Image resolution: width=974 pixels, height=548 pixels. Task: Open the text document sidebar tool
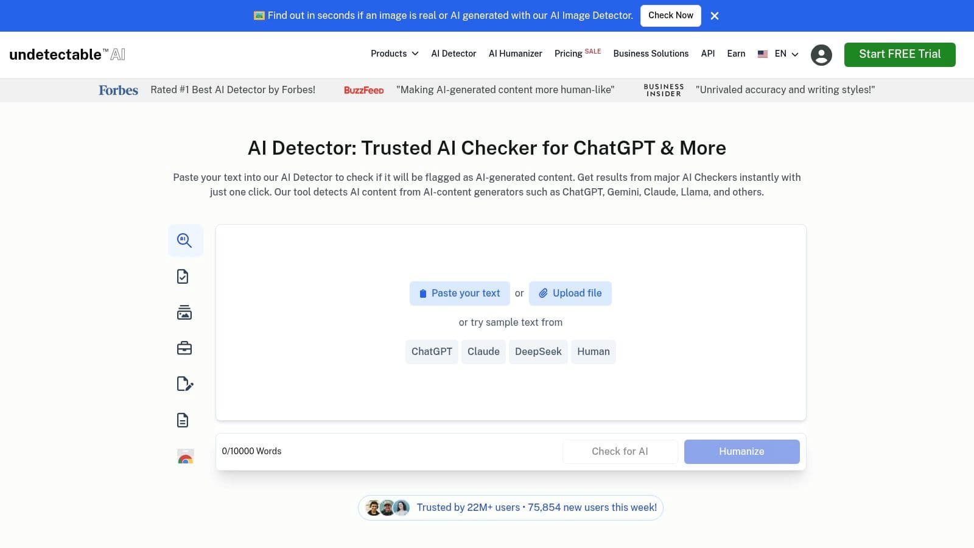[x=183, y=420]
